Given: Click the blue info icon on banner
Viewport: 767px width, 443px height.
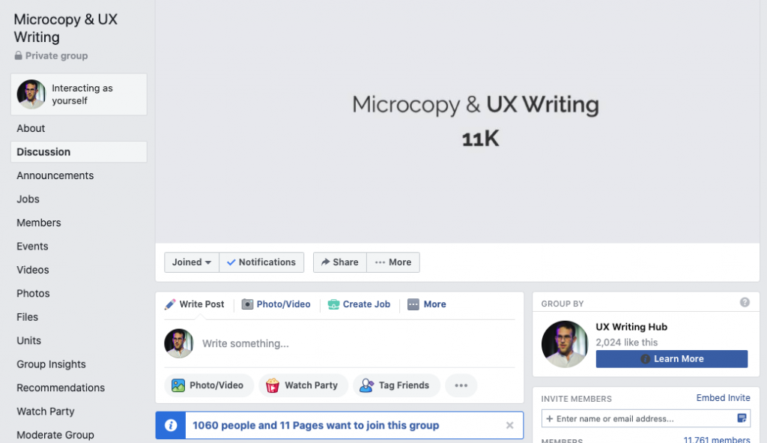Looking at the screenshot, I should tap(171, 425).
